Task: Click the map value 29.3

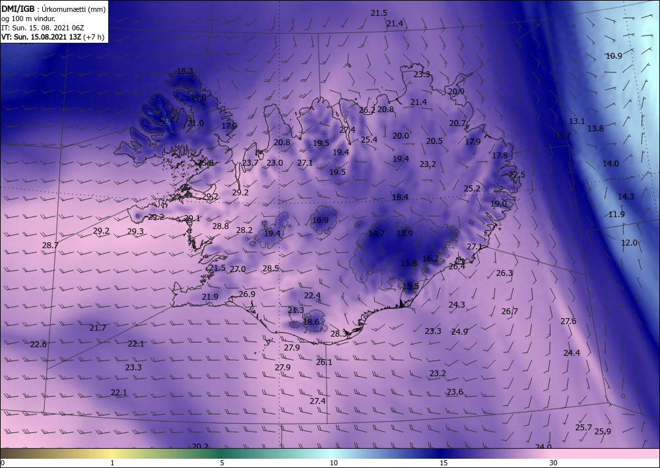Action: [x=135, y=232]
